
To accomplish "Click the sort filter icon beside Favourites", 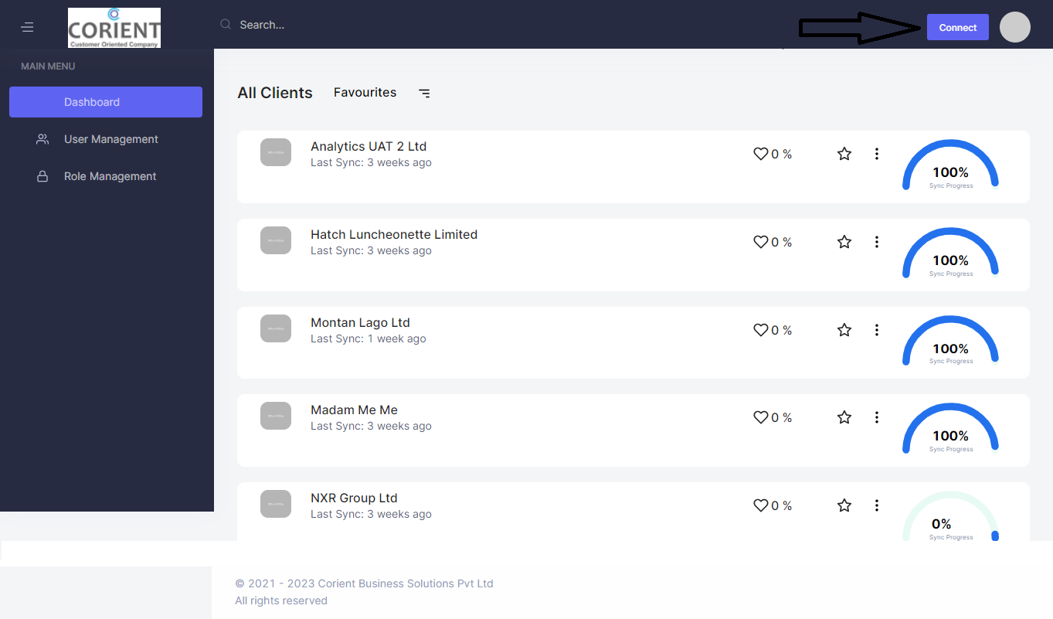I will pos(424,93).
